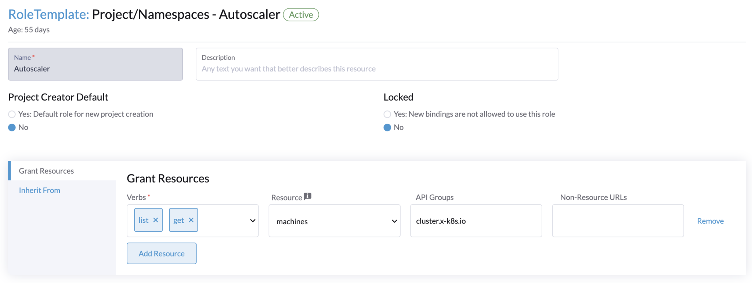
Task: Remove the "list" verb tag
Action: [156, 220]
